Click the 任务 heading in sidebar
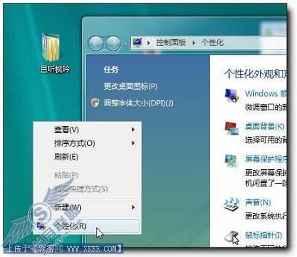The height and width of the screenshot is (257, 297). (x=111, y=69)
